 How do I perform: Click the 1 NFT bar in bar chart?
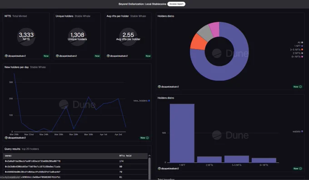(182, 133)
